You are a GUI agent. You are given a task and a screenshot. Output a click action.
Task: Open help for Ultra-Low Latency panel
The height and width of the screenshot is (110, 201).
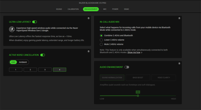(x=88, y=18)
